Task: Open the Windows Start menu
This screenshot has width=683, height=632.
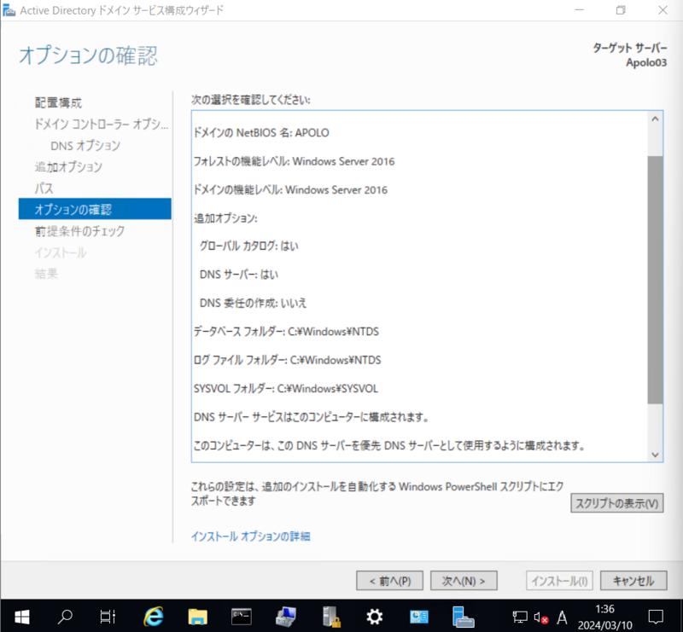Action: [x=22, y=617]
